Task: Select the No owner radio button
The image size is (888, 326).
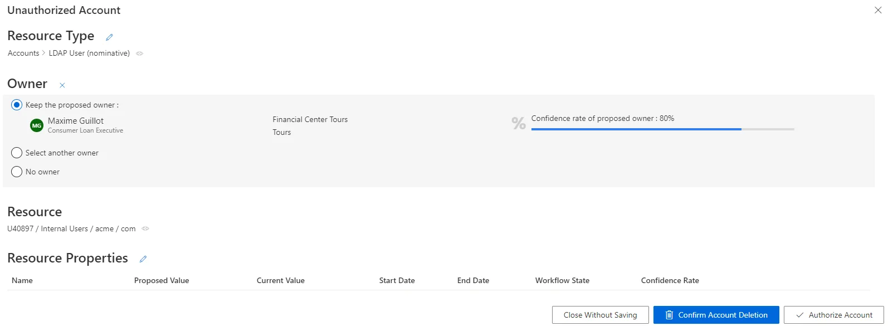Action: (x=17, y=172)
